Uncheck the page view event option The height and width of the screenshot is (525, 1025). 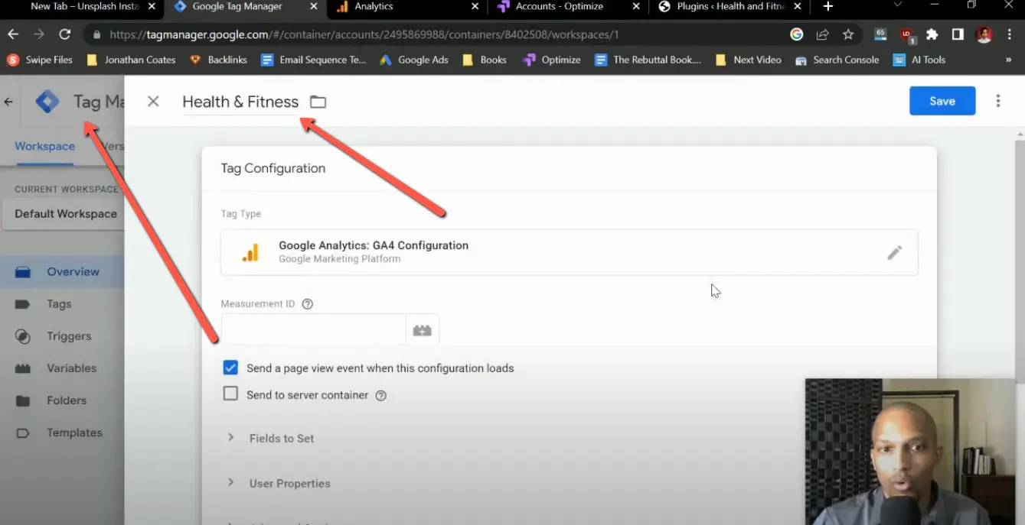tap(230, 368)
